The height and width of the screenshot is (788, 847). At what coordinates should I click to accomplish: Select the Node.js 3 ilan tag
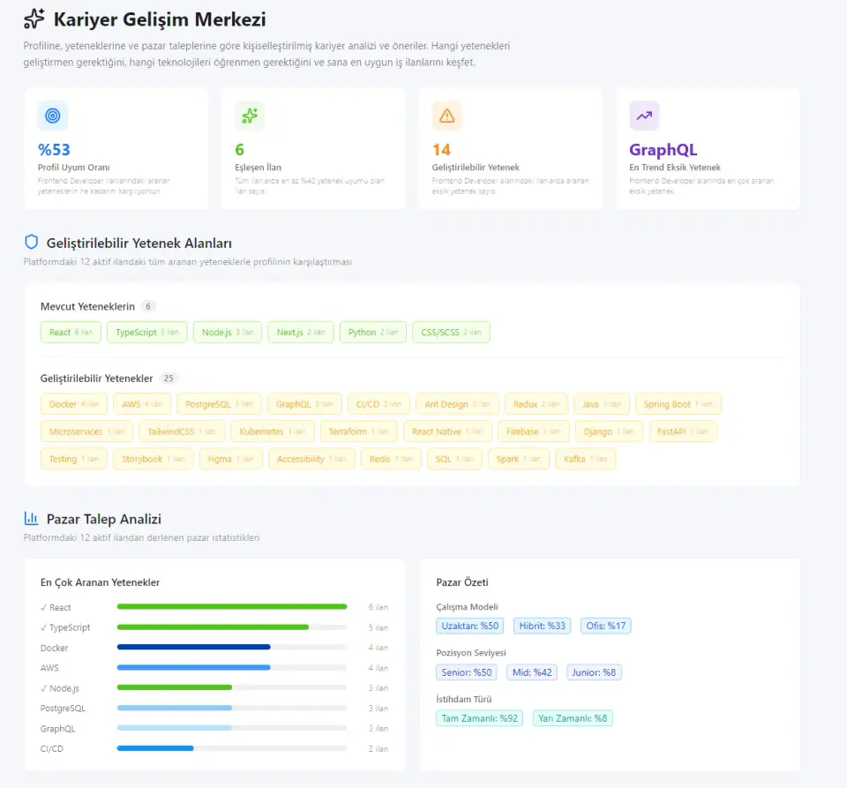(228, 332)
